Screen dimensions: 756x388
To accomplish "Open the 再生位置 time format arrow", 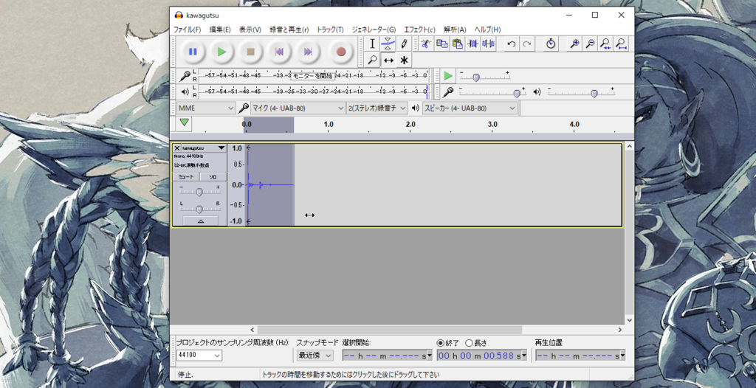I will click(622, 356).
